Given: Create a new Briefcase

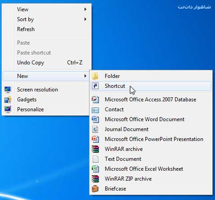Looking at the screenshot, I should click(x=151, y=189).
